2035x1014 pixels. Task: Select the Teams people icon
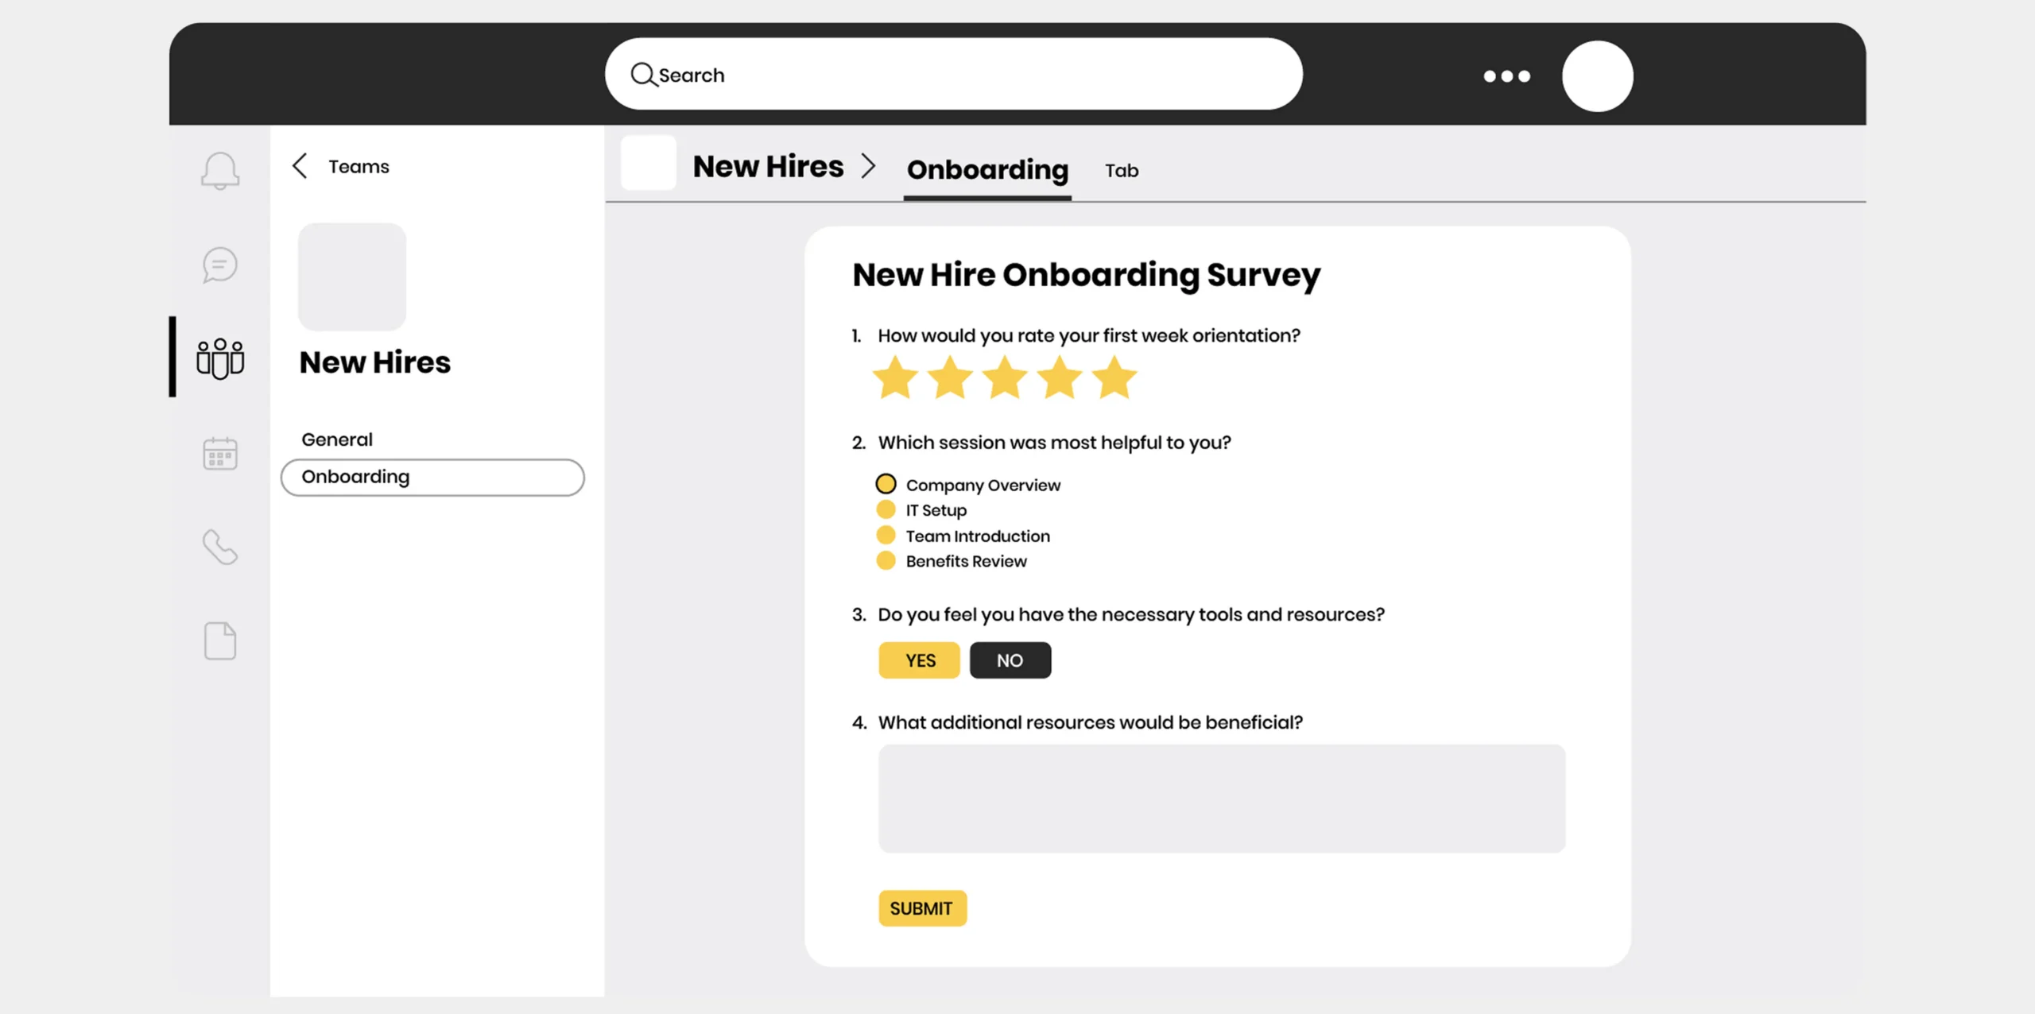220,358
